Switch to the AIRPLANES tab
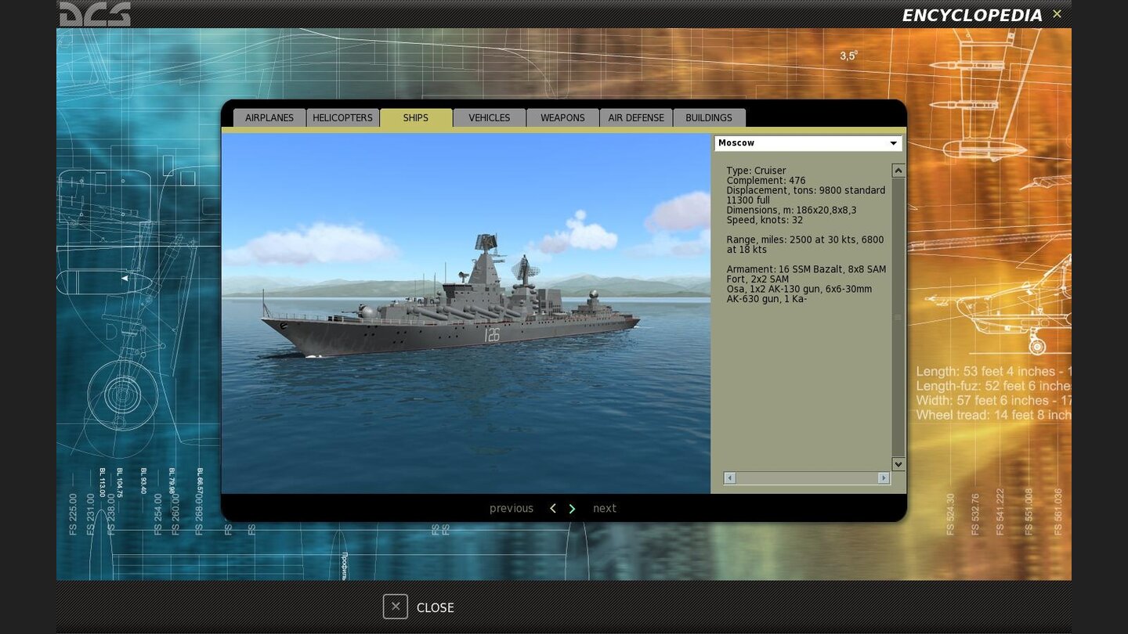The image size is (1128, 634). (269, 117)
